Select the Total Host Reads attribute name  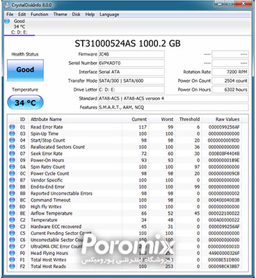(48, 266)
